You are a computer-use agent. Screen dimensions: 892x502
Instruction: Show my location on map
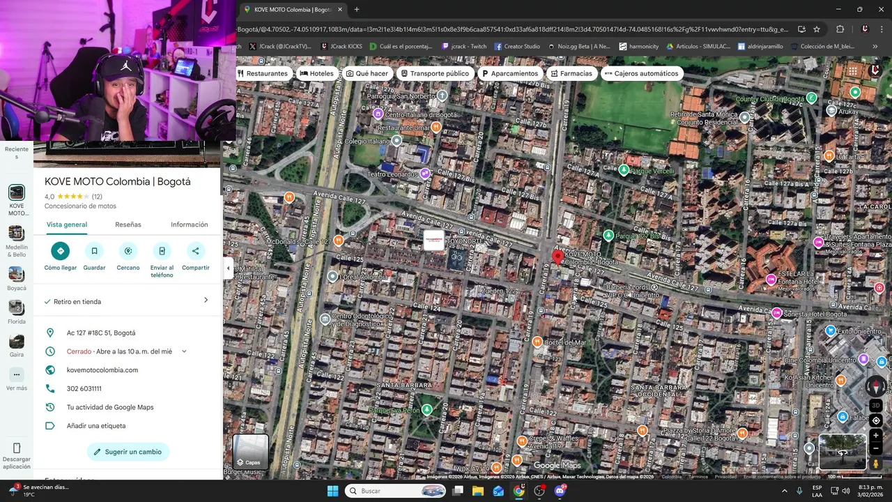click(x=876, y=420)
